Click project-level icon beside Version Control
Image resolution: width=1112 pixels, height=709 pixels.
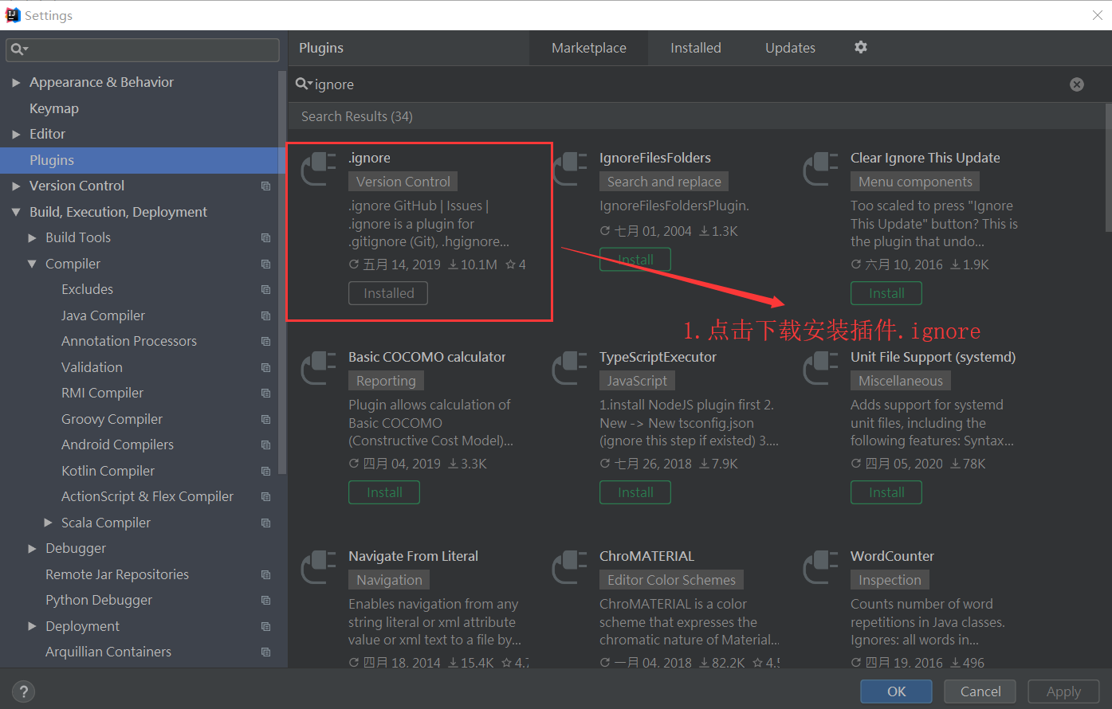266,186
